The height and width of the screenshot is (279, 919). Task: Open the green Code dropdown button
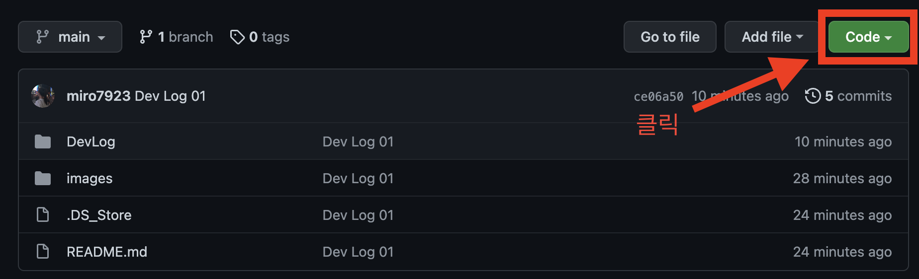(x=868, y=37)
